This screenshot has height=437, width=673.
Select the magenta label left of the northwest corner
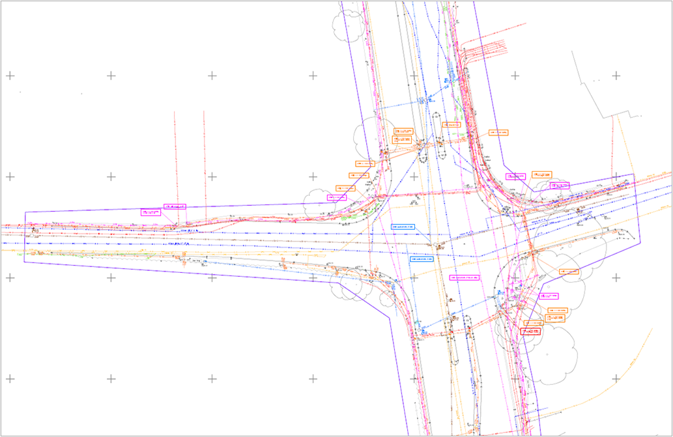pos(336,197)
